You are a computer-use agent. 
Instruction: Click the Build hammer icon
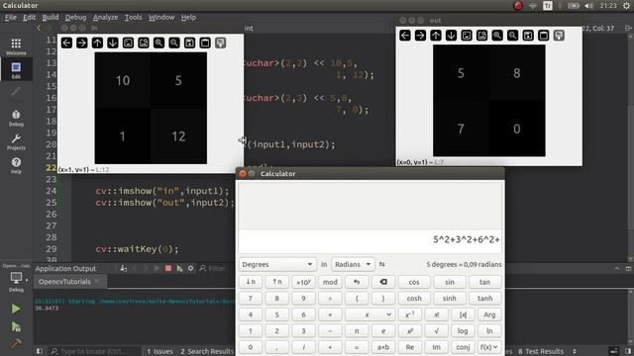click(16, 343)
